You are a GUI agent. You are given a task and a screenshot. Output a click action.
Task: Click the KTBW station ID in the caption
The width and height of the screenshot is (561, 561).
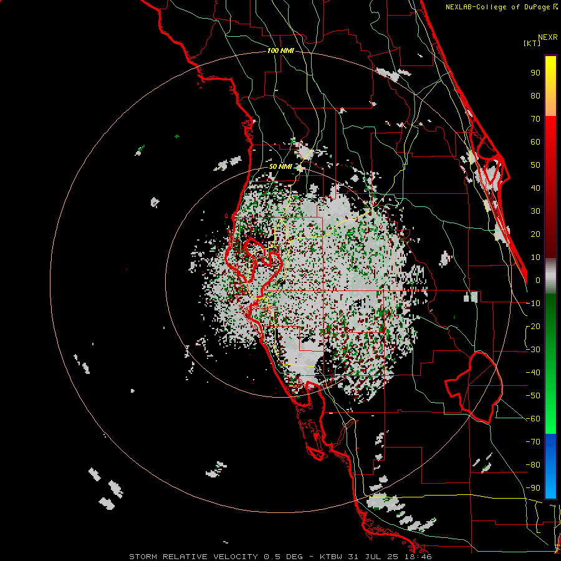click(332, 557)
